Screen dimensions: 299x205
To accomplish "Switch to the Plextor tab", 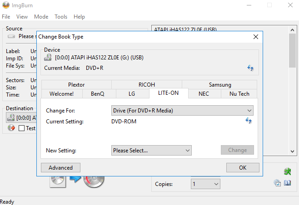I will point(76,84).
